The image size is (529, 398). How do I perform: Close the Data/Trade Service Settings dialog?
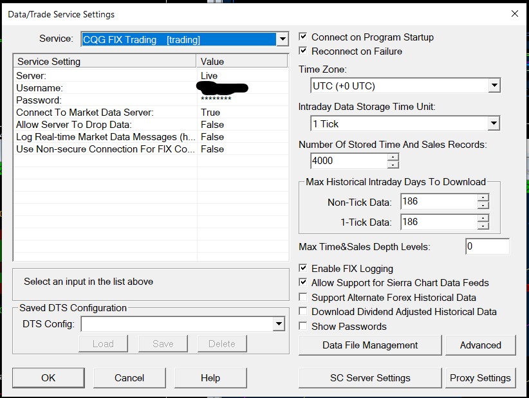pos(514,14)
